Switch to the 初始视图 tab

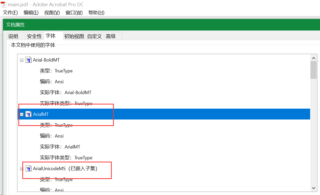[x=74, y=36]
